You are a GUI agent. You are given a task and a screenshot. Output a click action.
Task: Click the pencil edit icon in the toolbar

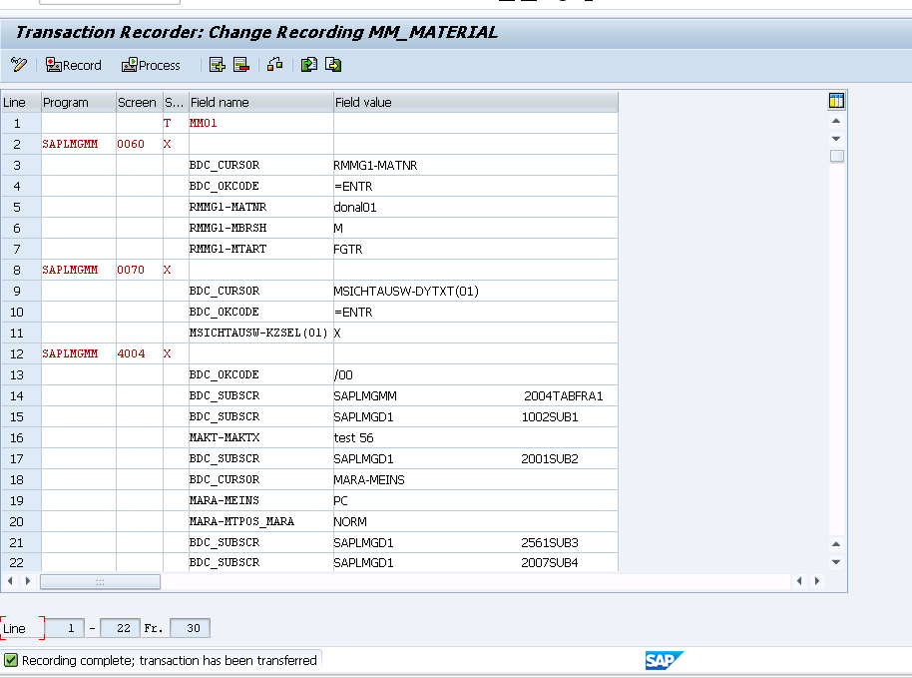coord(17,65)
